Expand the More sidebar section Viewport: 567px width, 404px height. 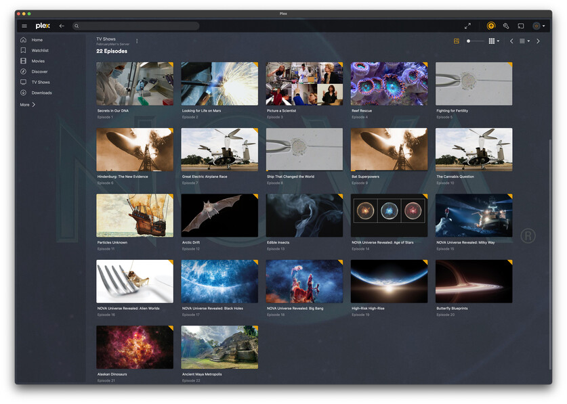click(x=28, y=105)
